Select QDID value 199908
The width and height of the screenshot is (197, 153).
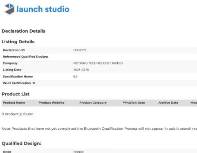coord(78,152)
